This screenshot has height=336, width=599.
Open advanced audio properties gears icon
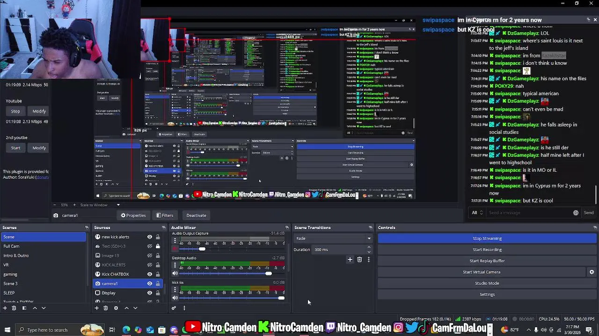(x=174, y=308)
